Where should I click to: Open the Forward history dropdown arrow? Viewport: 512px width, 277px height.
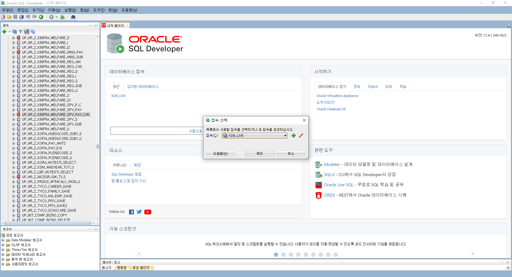pyautogui.click(x=57, y=17)
